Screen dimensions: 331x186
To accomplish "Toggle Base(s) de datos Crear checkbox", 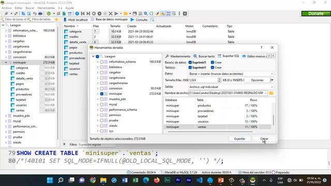I will tap(213, 63).
